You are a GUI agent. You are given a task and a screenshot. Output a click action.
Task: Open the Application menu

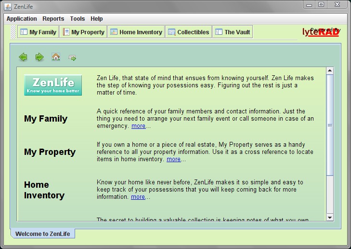[x=22, y=19]
